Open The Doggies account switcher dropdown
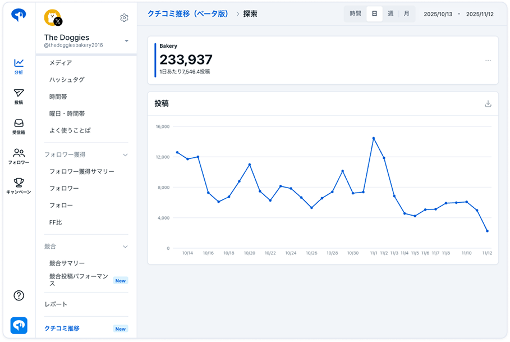This screenshot has width=510, height=342. pyautogui.click(x=126, y=41)
